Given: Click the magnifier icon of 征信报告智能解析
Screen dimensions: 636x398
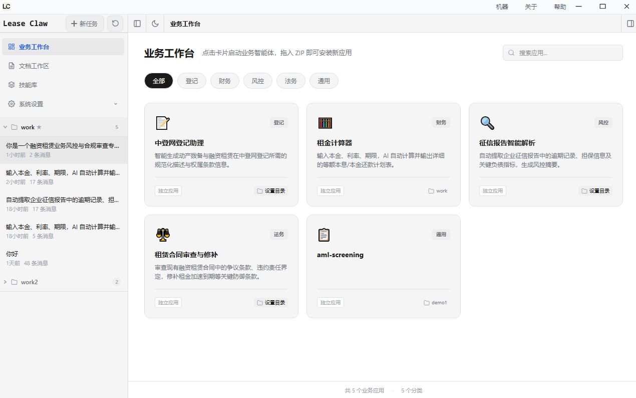Looking at the screenshot, I should [487, 123].
